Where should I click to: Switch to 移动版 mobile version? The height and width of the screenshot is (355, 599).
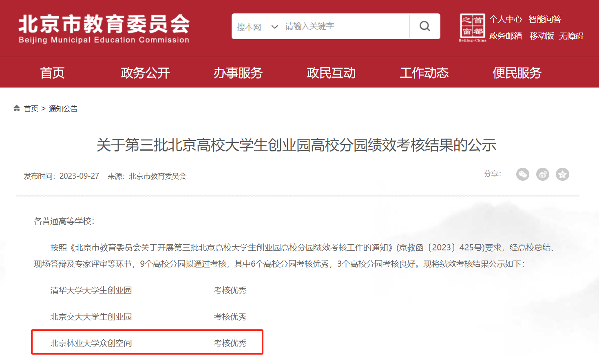[x=542, y=36]
